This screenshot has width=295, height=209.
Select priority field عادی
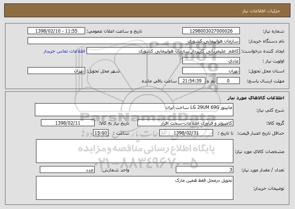[x=211, y=61]
